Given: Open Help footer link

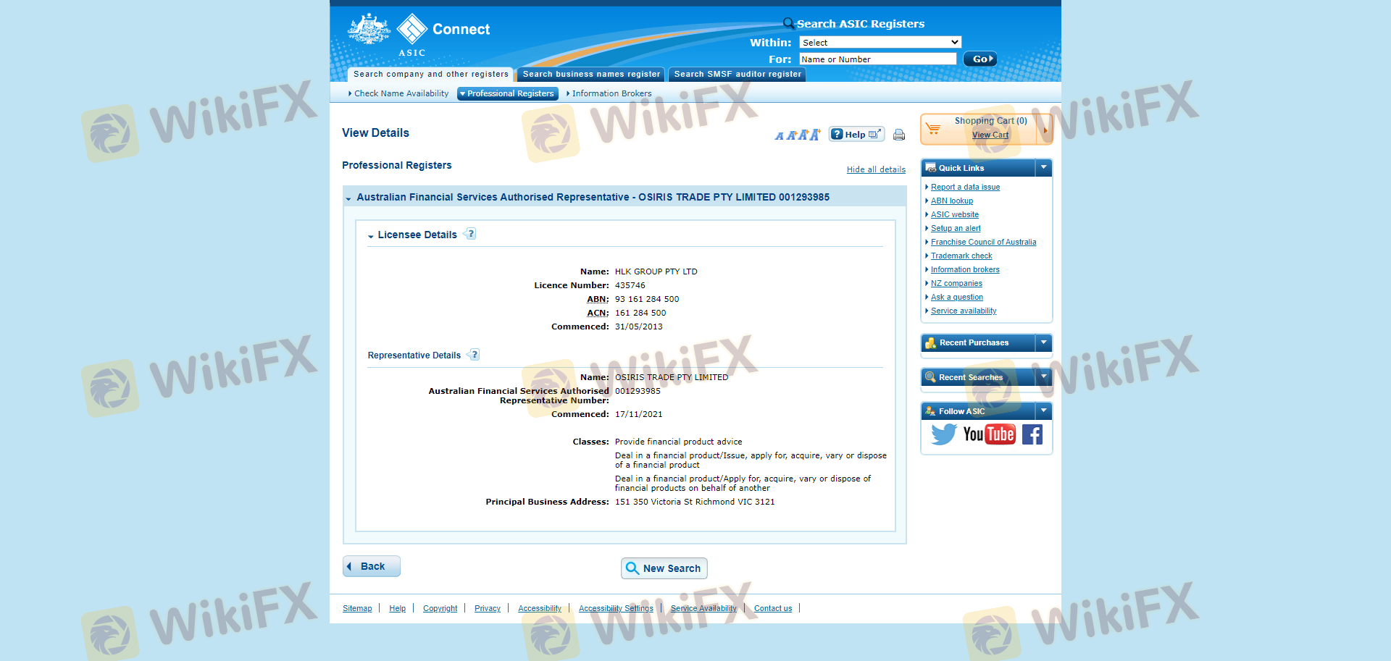Looking at the screenshot, I should click(x=397, y=608).
